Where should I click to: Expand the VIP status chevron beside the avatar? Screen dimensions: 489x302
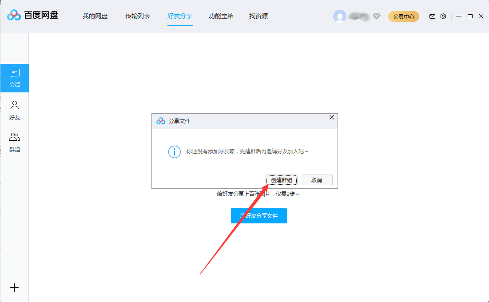click(x=376, y=16)
